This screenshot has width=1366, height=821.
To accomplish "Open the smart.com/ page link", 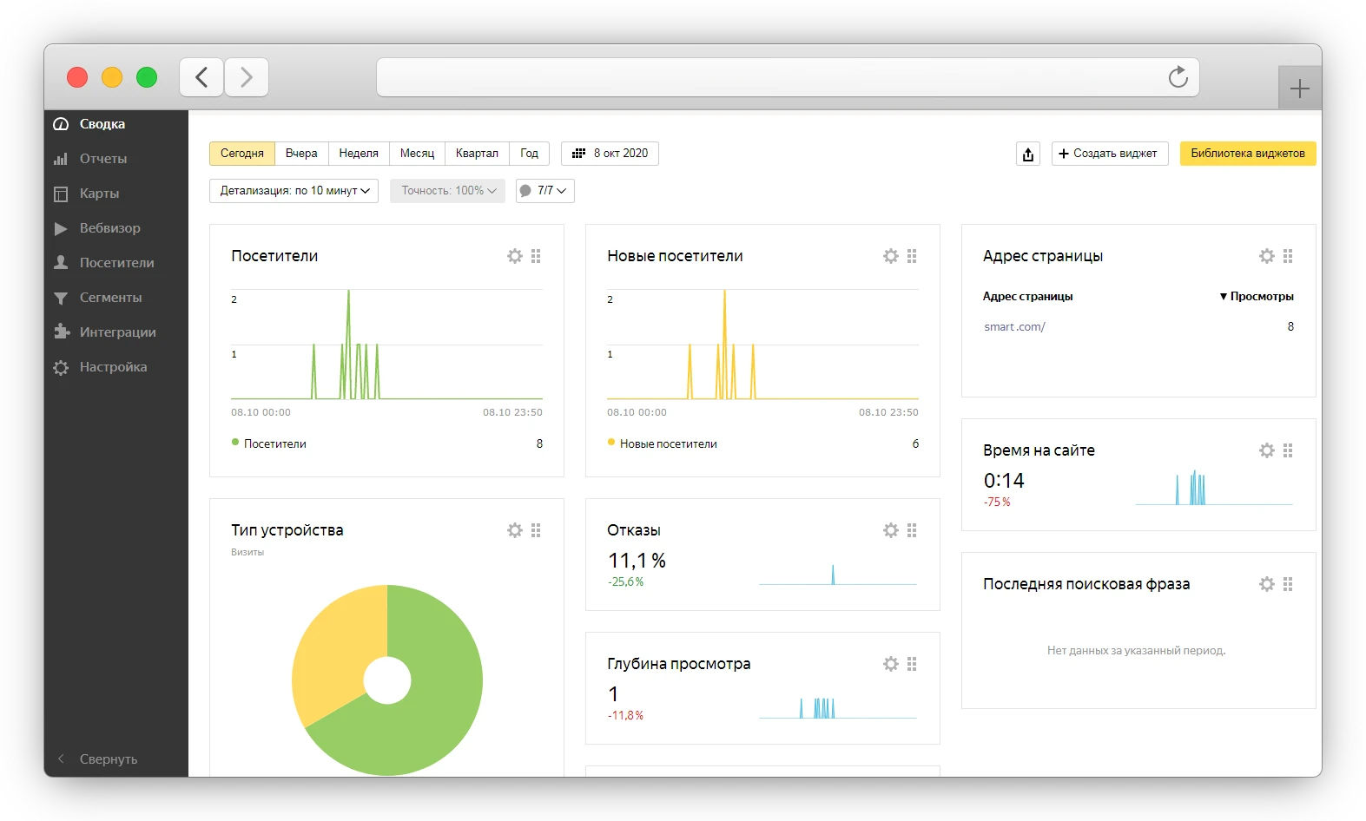I will [x=1014, y=327].
